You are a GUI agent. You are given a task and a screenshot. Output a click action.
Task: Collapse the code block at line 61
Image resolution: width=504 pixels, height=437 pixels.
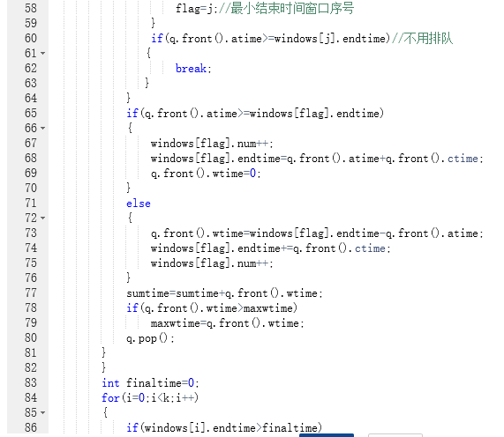click(x=42, y=53)
